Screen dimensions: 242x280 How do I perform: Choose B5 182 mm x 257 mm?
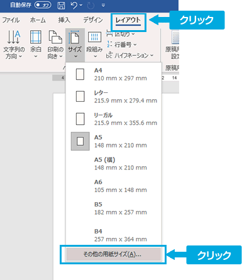tap(113, 208)
